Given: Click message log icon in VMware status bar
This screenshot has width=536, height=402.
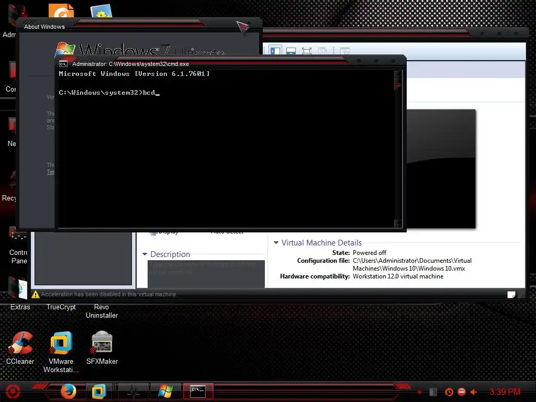Looking at the screenshot, I should (511, 295).
